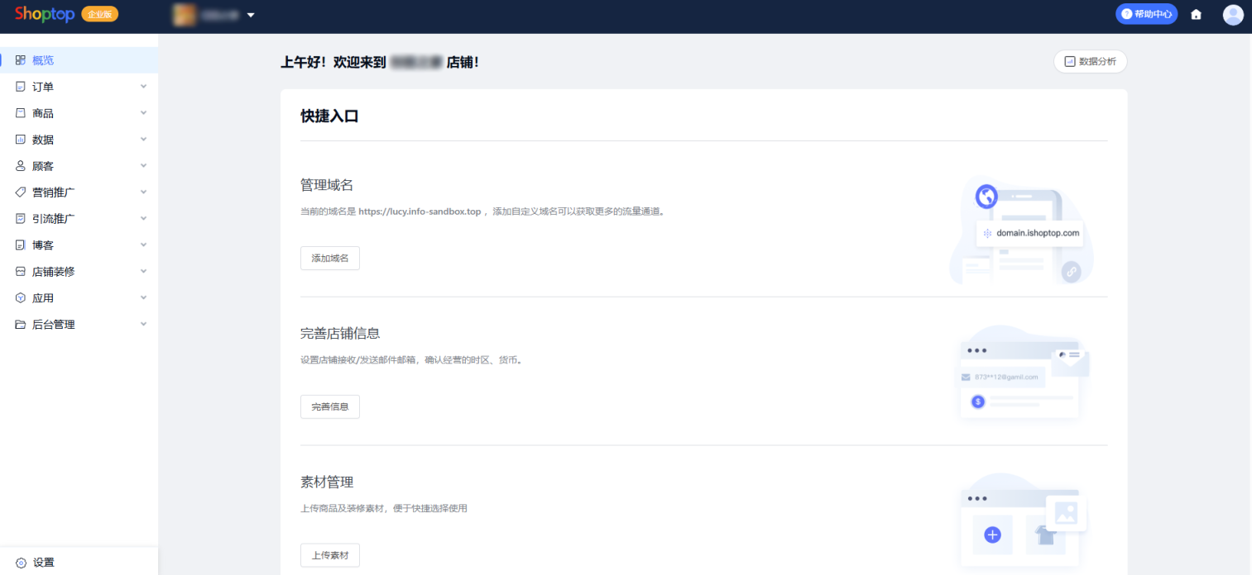
Task: Click the 订单 orders sidebar icon
Action: [x=21, y=87]
